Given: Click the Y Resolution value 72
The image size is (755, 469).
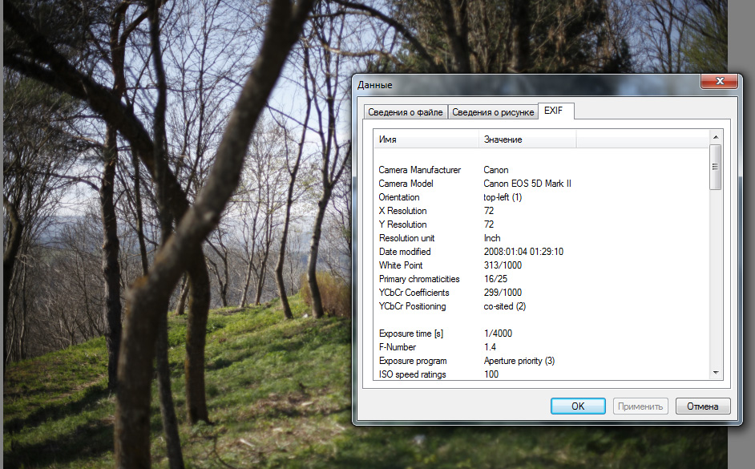Looking at the screenshot, I should point(489,224).
